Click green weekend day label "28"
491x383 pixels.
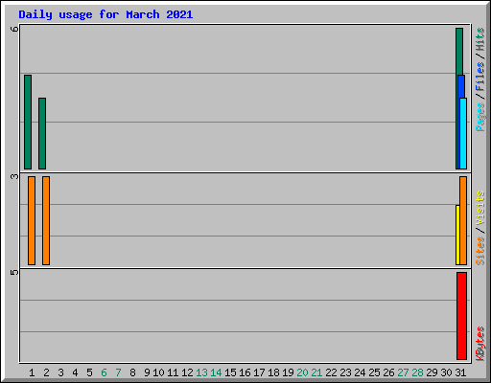click(x=417, y=372)
